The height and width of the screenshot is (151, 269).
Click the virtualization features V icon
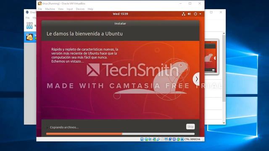coord(174,139)
